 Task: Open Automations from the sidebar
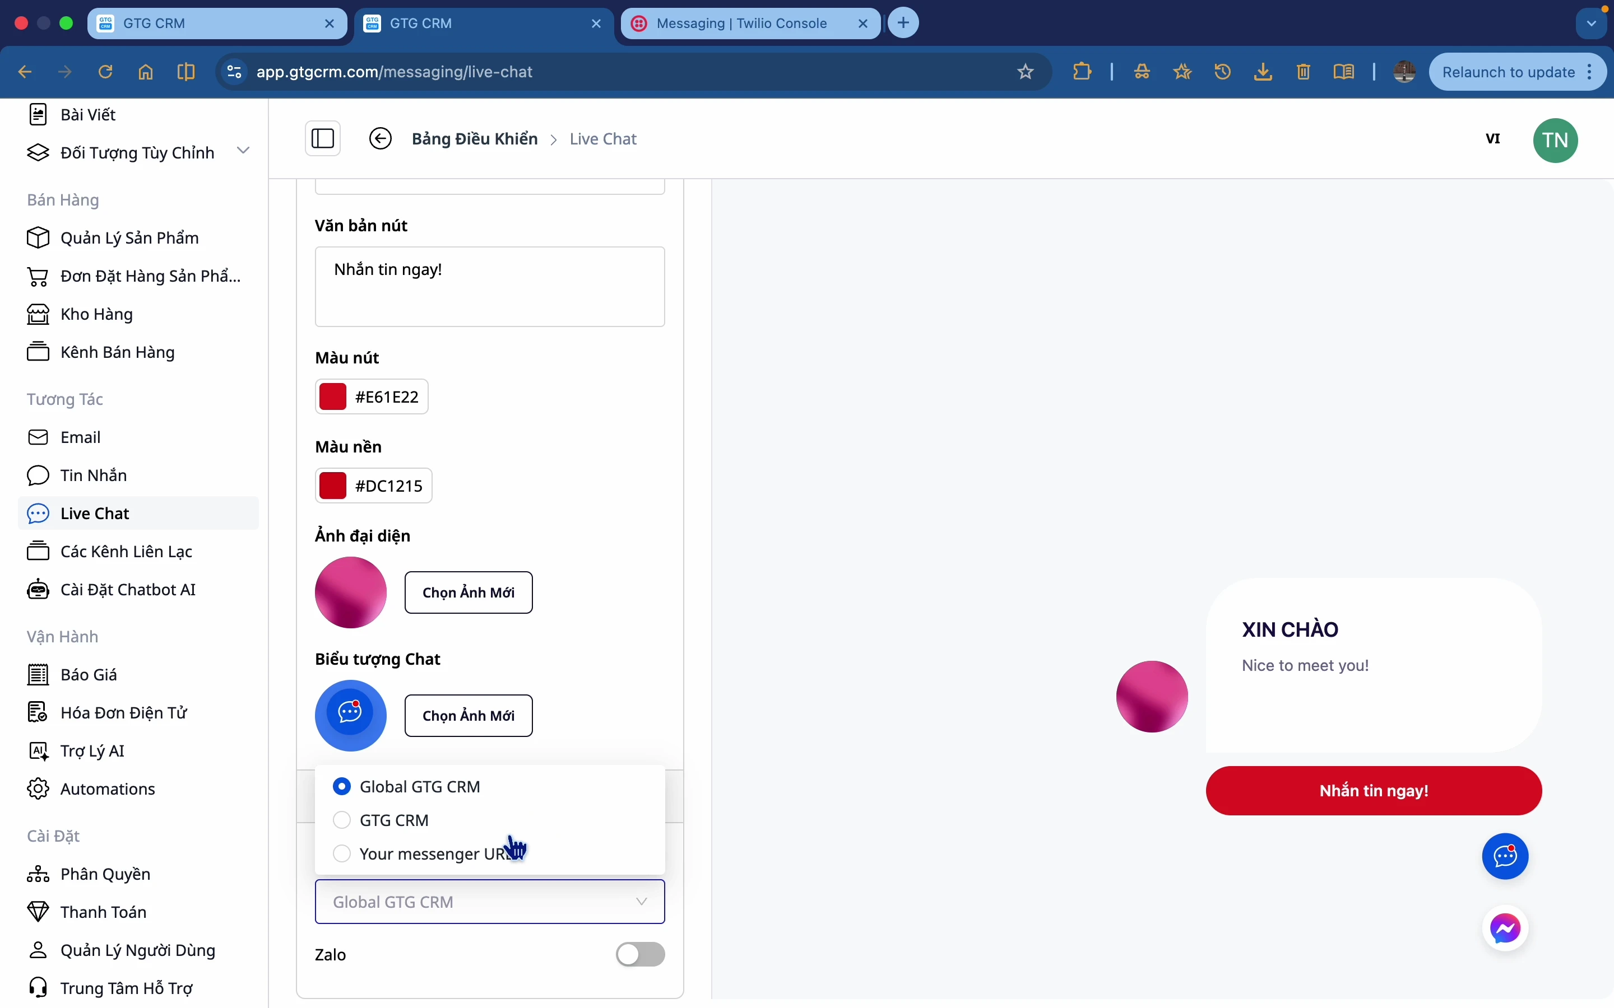[108, 788]
